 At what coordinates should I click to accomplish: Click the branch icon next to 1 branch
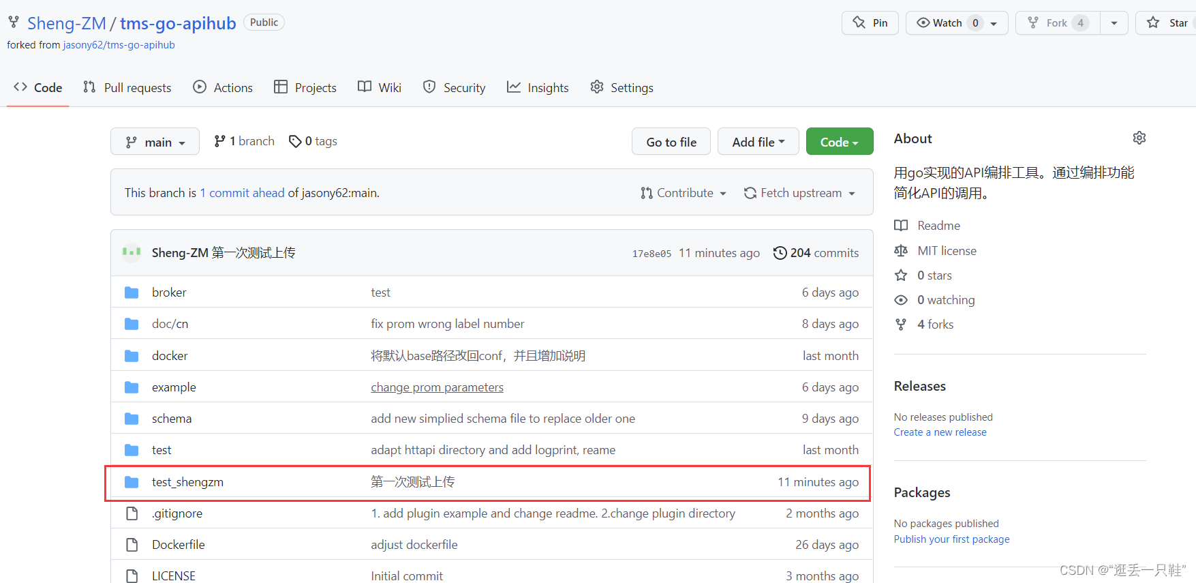[x=219, y=141]
